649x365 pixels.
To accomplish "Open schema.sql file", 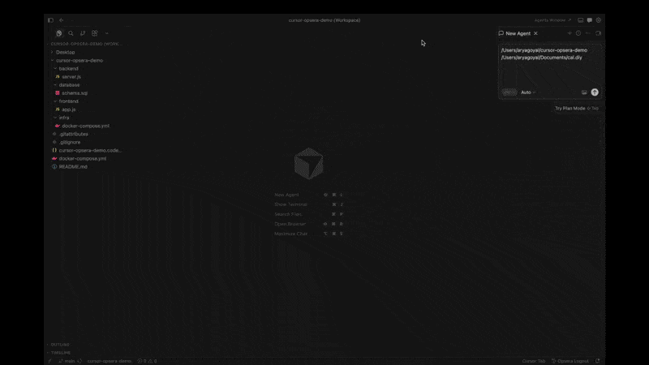I will tap(75, 93).
